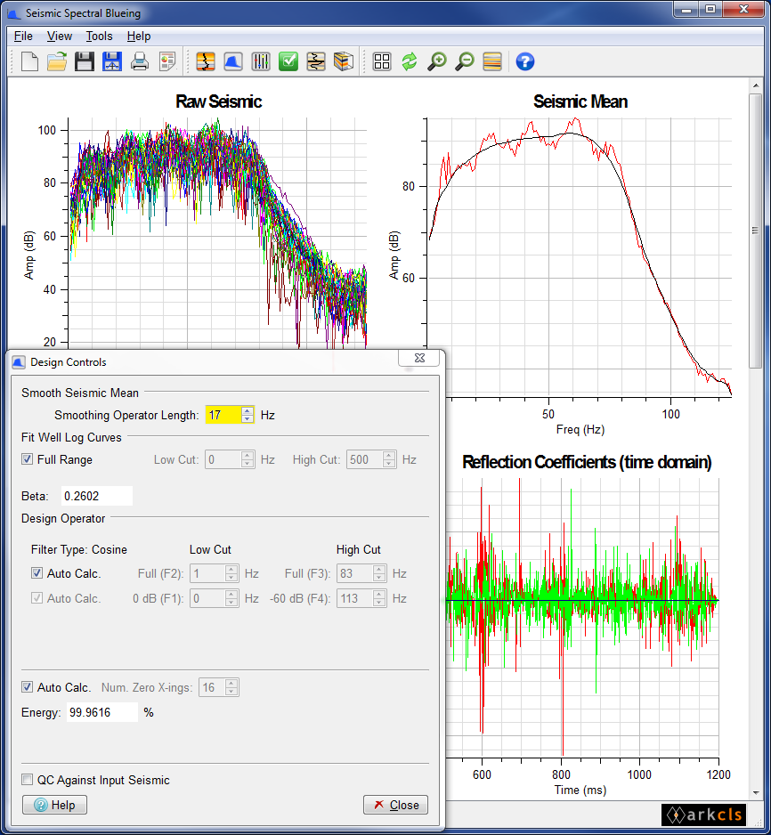Click the Full (F3) 83 value field
Screen dimensions: 771x835
pos(355,573)
